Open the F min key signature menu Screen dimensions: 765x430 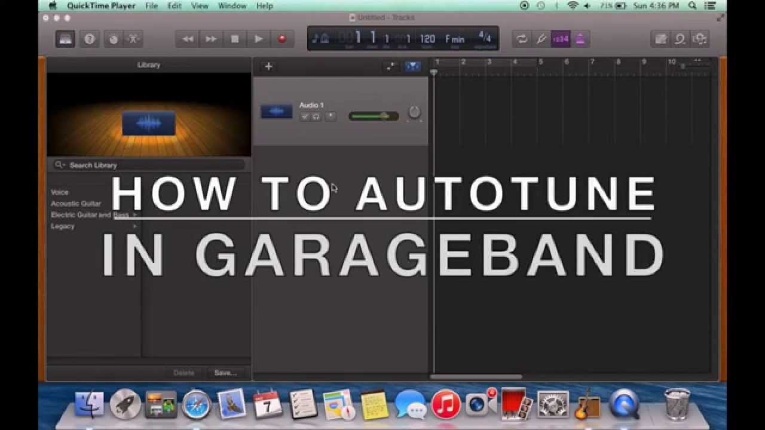coord(455,39)
